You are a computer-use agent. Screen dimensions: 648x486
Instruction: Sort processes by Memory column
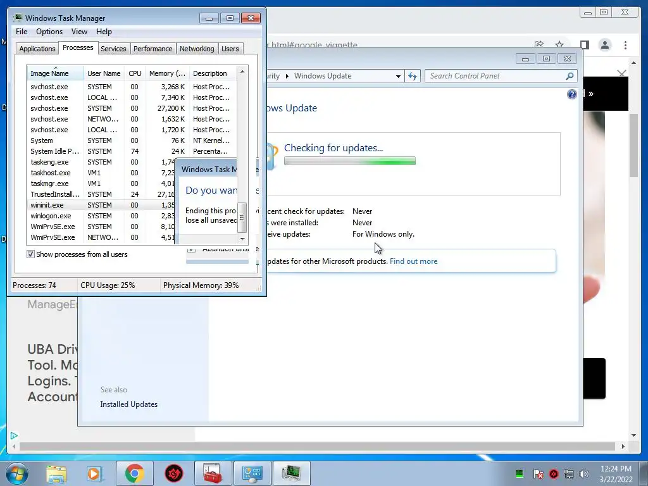click(167, 73)
